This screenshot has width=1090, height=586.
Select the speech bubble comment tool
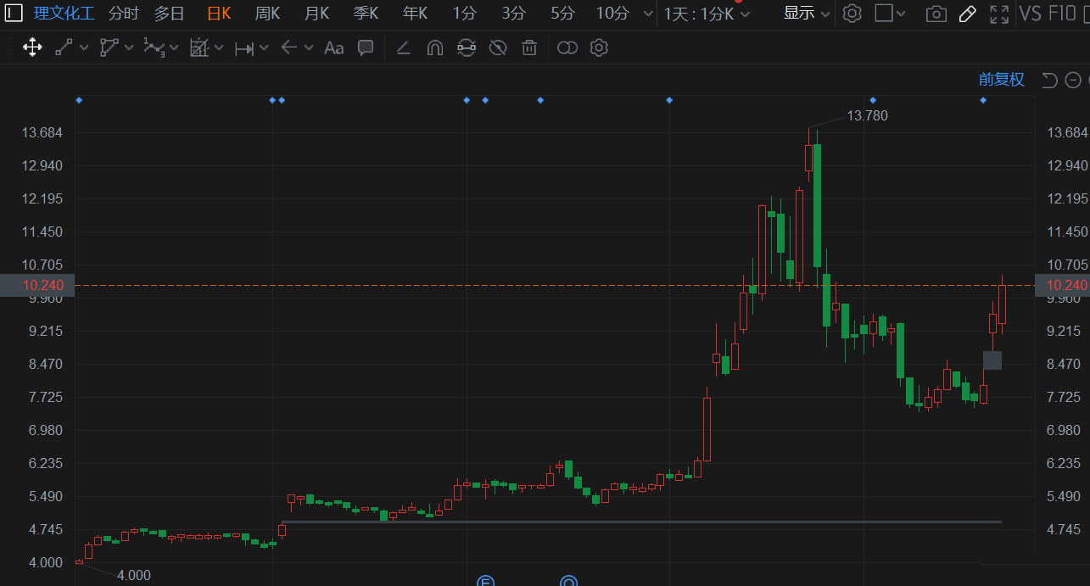[366, 47]
